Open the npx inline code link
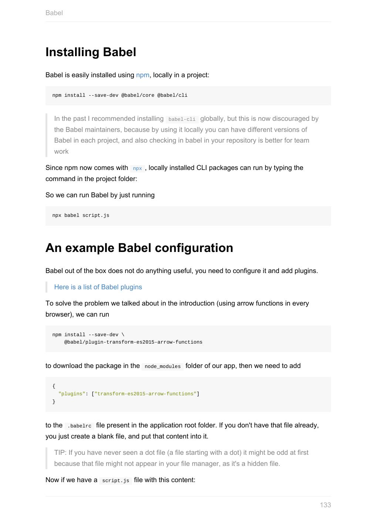Viewport: 377px width, 532px height. [x=137, y=168]
